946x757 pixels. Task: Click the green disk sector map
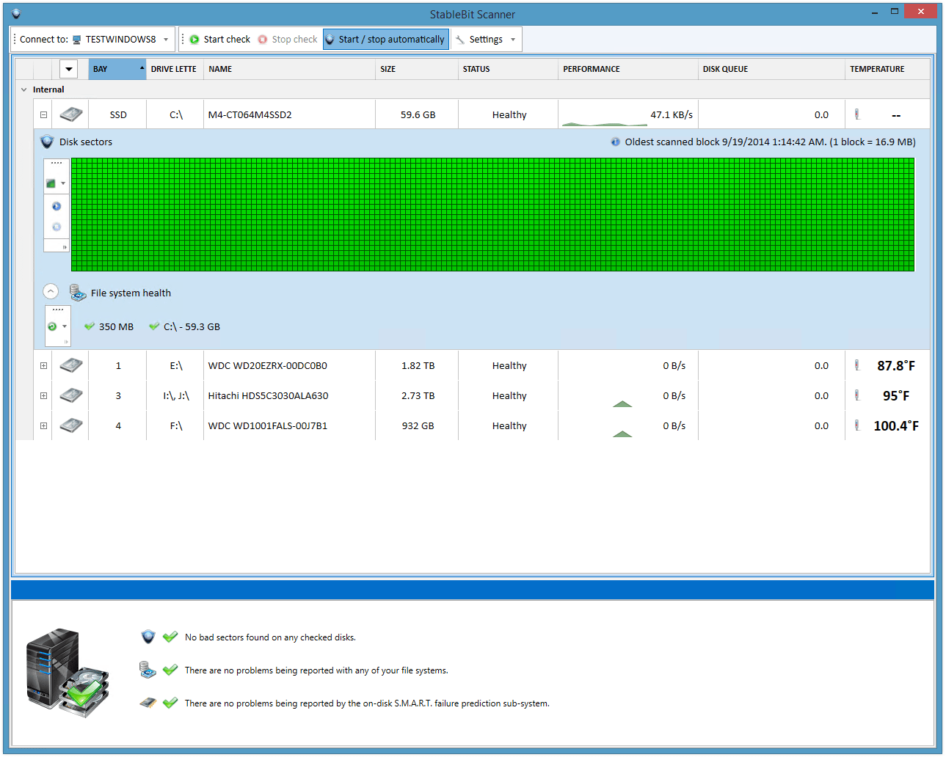(x=492, y=214)
